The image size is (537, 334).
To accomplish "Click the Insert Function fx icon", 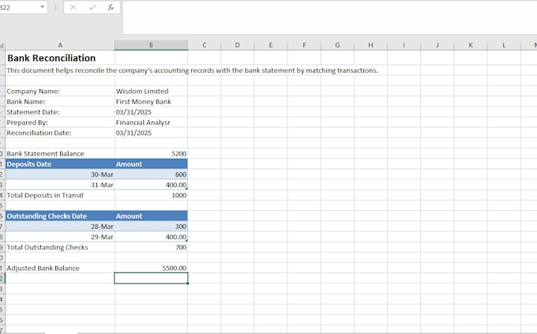I will [111, 7].
